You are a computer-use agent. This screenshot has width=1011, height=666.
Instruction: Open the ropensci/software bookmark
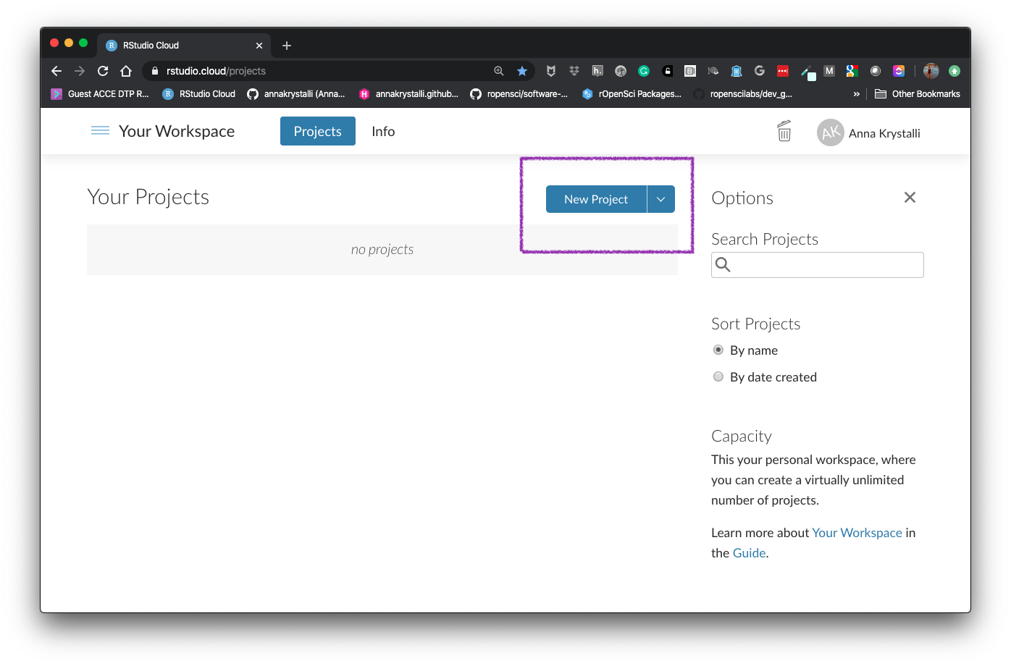(x=519, y=94)
